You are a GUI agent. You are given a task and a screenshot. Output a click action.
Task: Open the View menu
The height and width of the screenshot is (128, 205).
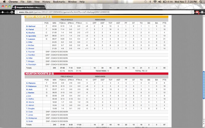pos(37,2)
